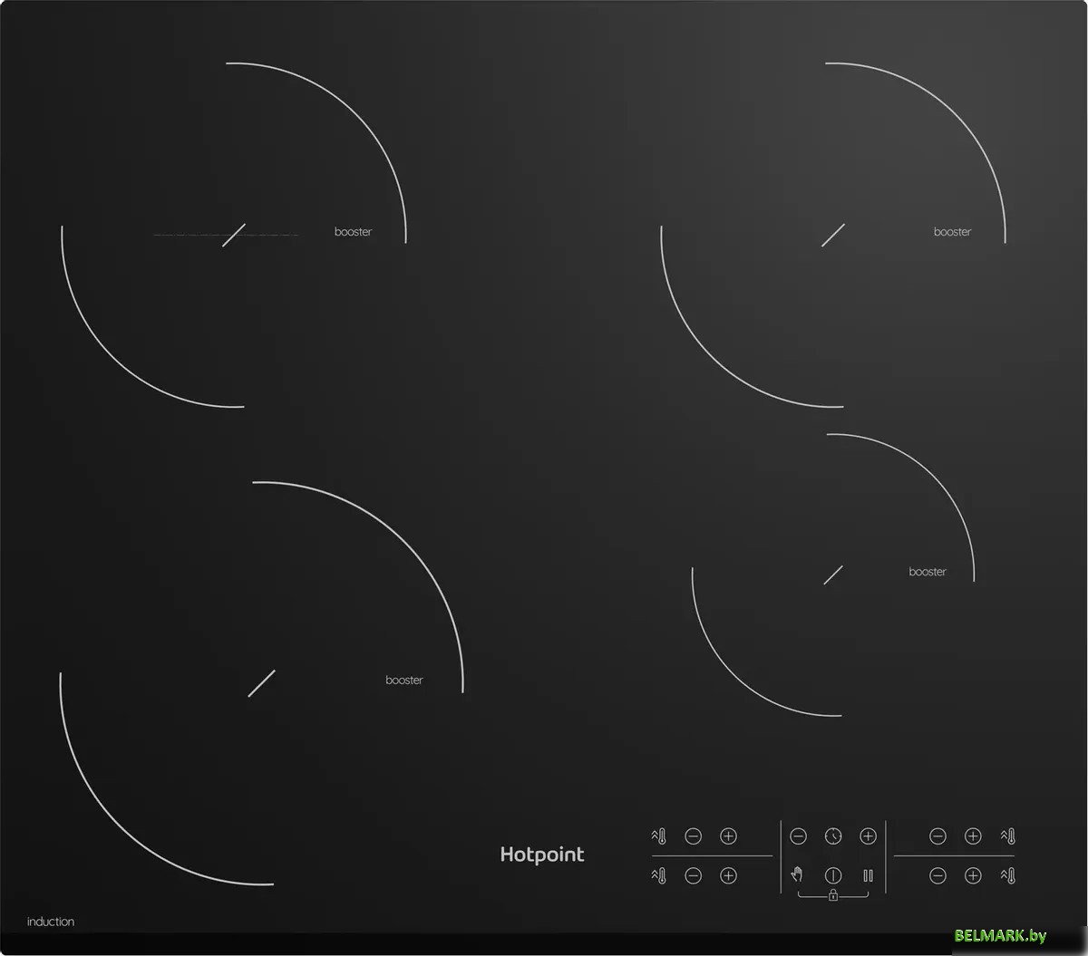Tap the pause icon
Viewport: 1088px width, 956px height.
point(868,875)
